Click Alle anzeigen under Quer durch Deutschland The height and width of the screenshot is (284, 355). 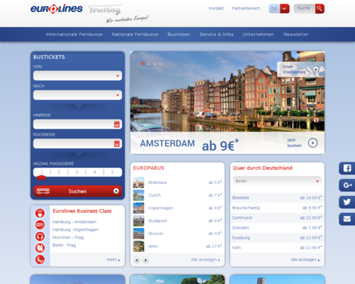point(305,260)
